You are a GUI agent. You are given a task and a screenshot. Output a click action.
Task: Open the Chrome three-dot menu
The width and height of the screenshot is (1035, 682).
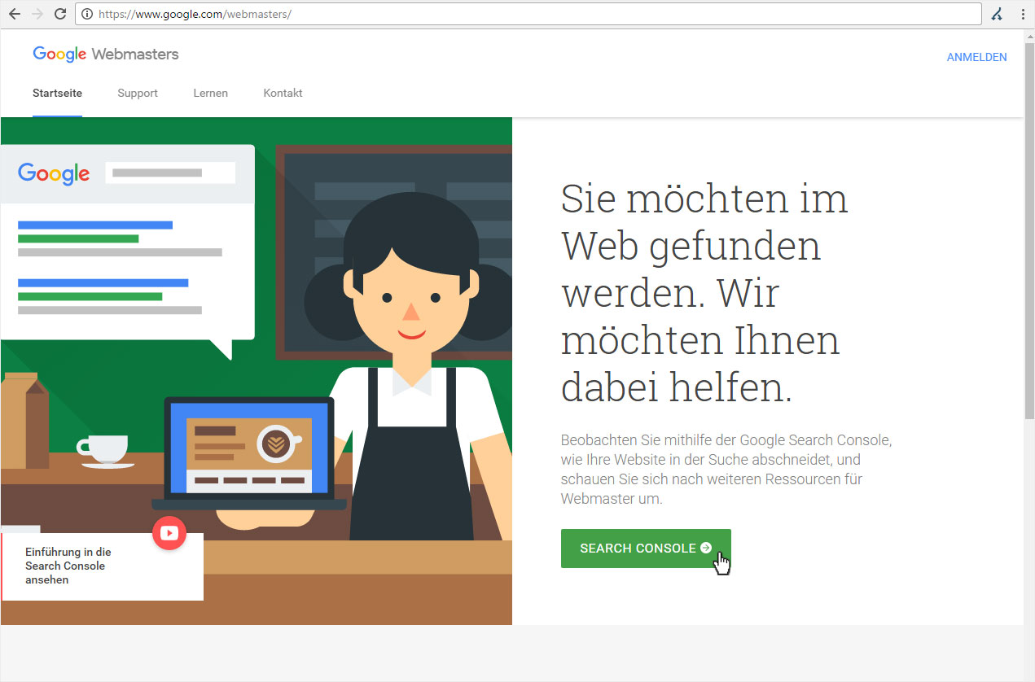pyautogui.click(x=1023, y=14)
